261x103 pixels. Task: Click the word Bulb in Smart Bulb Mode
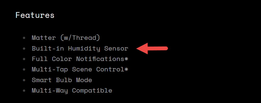click(x=64, y=80)
